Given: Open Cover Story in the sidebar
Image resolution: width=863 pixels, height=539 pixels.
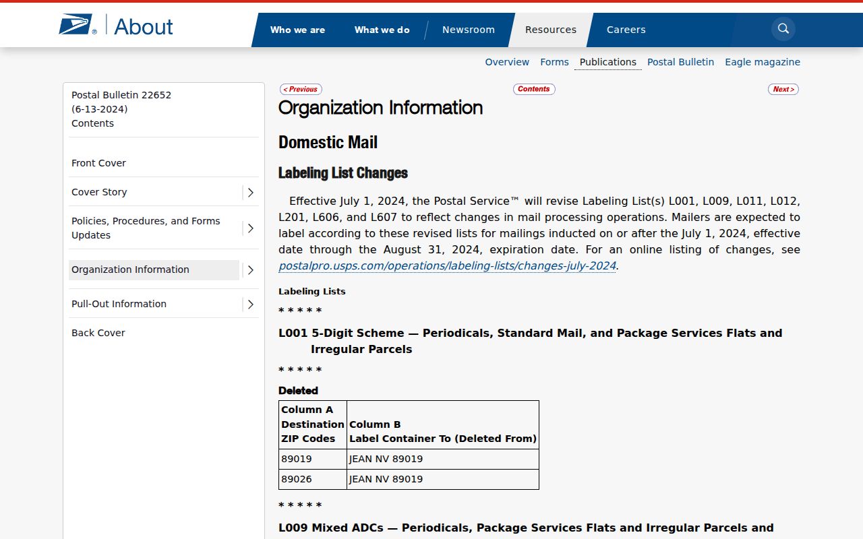Looking at the screenshot, I should tap(99, 192).
